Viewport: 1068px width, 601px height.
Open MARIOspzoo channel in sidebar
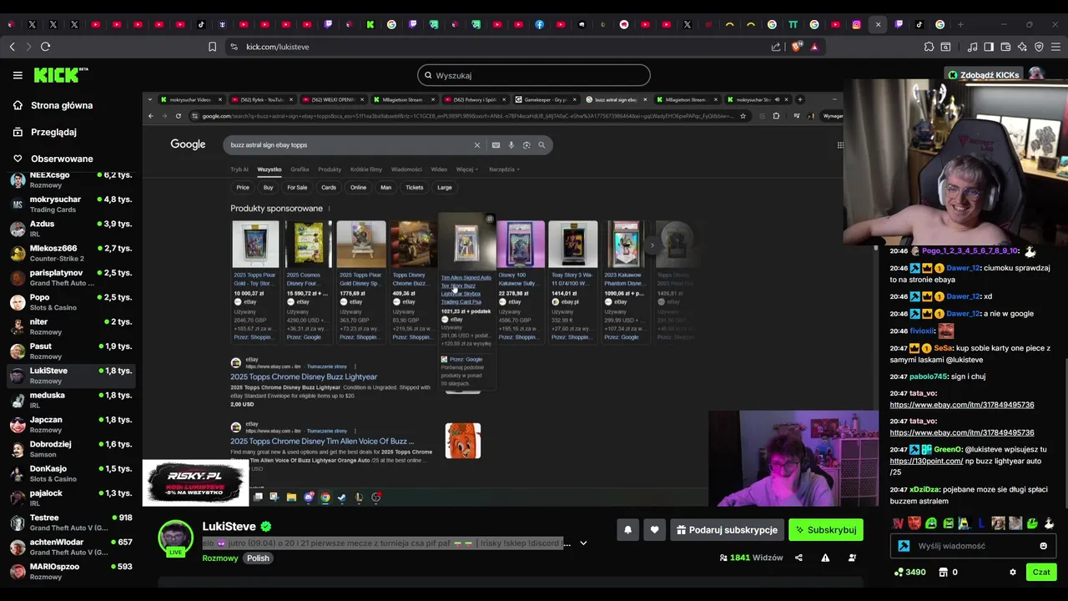[x=70, y=571]
